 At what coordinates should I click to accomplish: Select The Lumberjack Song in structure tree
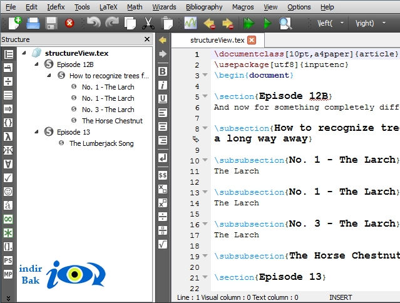point(101,143)
